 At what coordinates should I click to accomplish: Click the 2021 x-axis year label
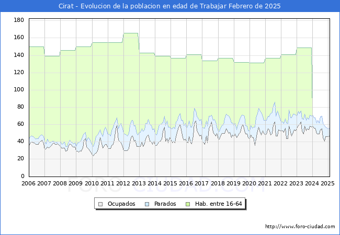click(x=265, y=183)
